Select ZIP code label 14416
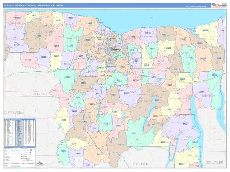The height and width of the screenshot is (172, 230). pyautogui.click(x=67, y=64)
